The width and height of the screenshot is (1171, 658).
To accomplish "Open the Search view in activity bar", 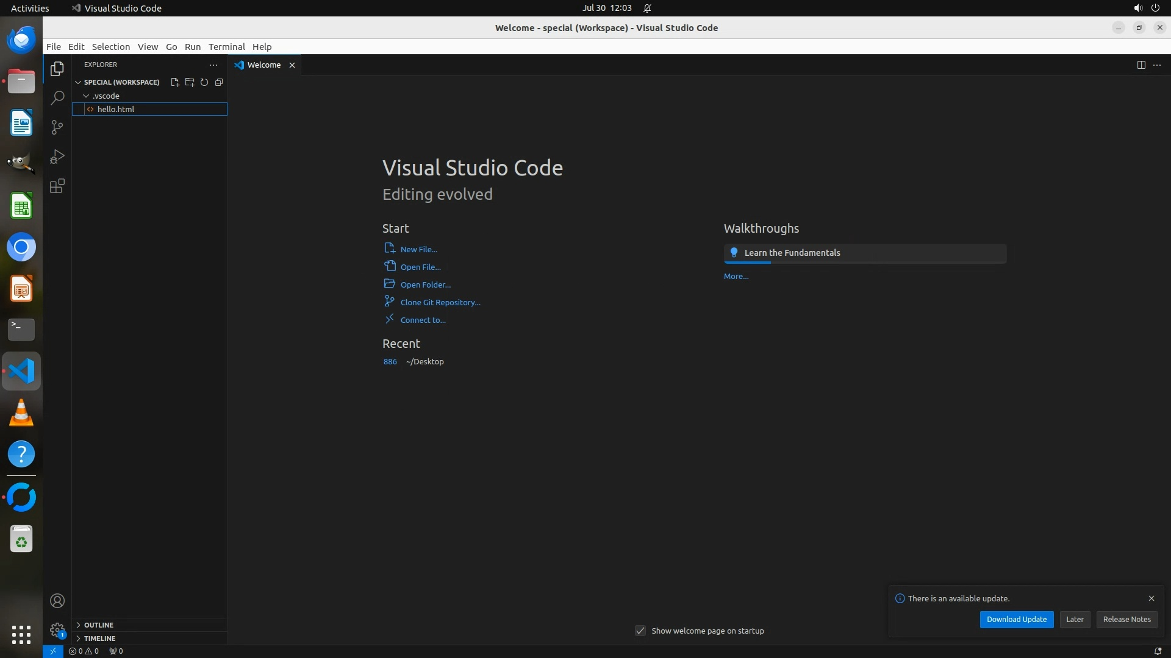I will click(x=57, y=98).
